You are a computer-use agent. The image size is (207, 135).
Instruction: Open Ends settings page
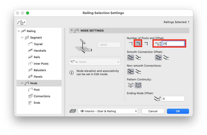[37, 103]
